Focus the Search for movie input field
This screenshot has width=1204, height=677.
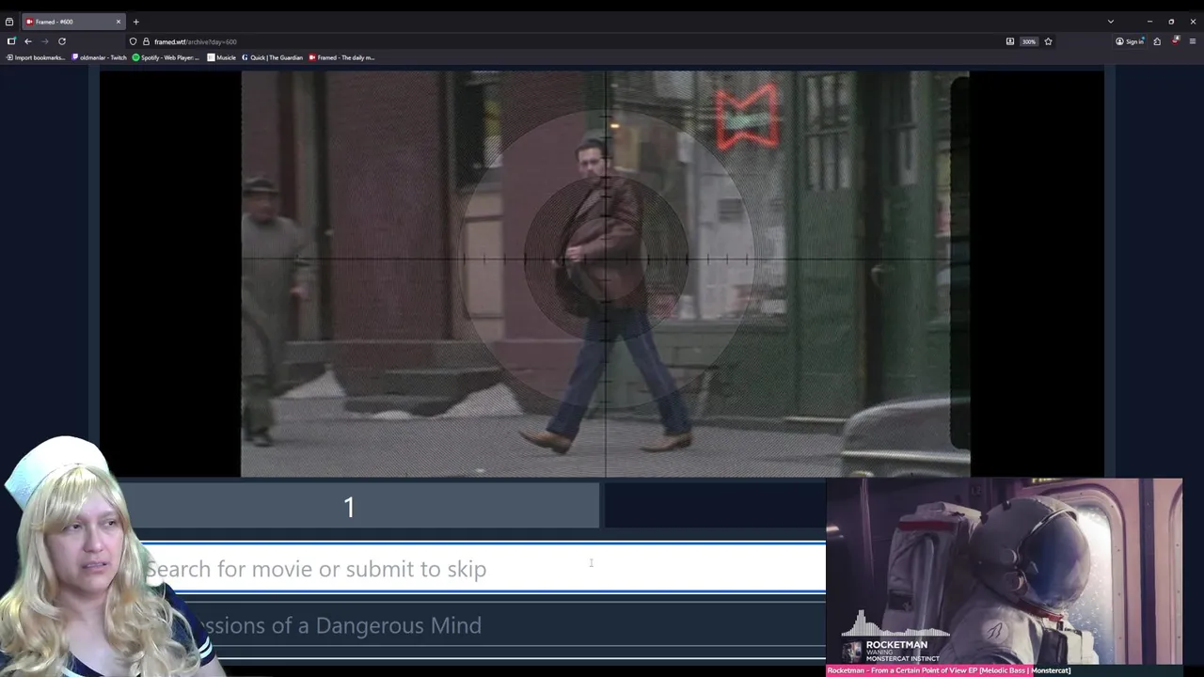[x=482, y=568]
